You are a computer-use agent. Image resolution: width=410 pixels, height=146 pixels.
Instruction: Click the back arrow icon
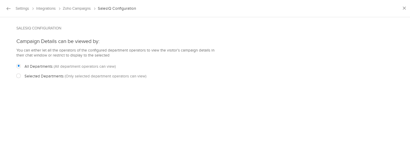9,9
